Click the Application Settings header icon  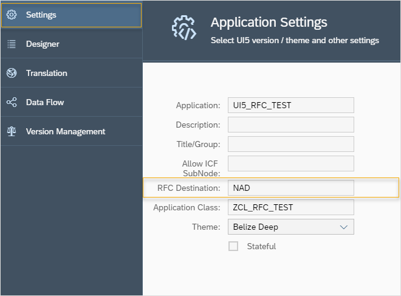184,28
